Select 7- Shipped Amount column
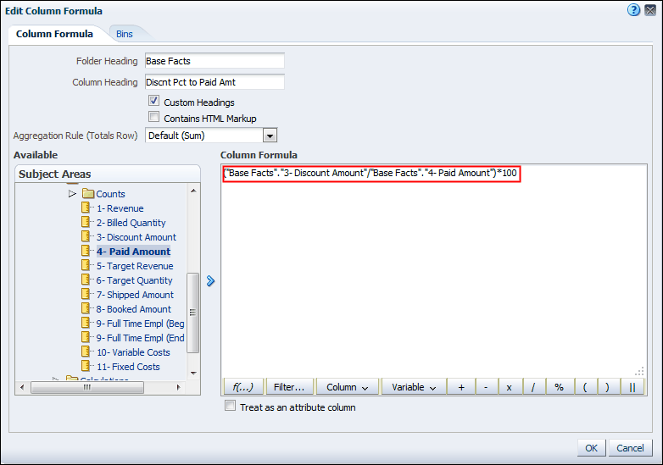Viewport: 663px width, 465px height. tap(135, 295)
